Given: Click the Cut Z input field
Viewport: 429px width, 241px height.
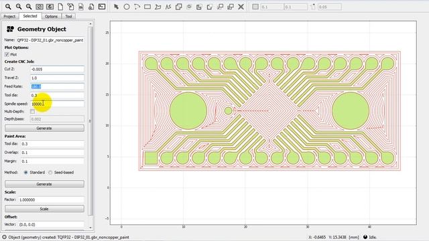Looking at the screenshot, I should point(57,69).
